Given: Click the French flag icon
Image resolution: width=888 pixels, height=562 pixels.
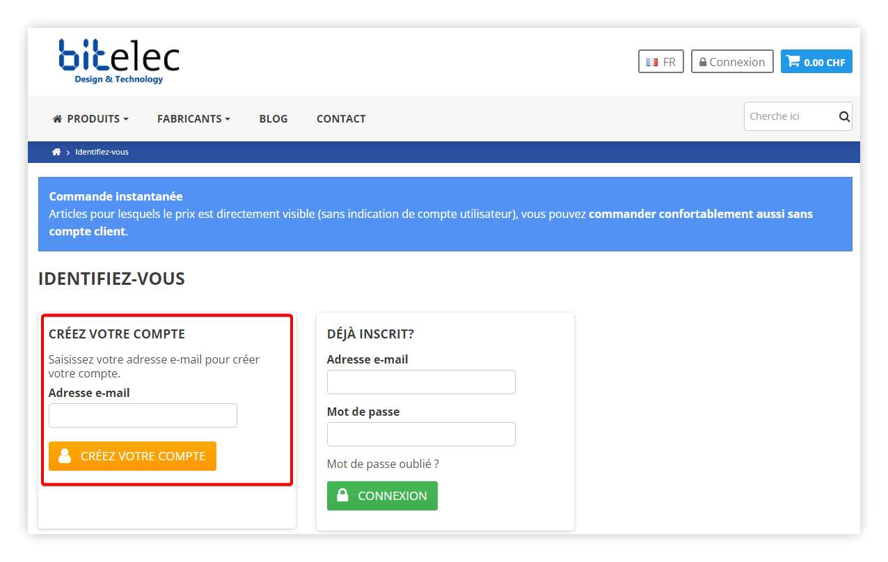Looking at the screenshot, I should (652, 62).
